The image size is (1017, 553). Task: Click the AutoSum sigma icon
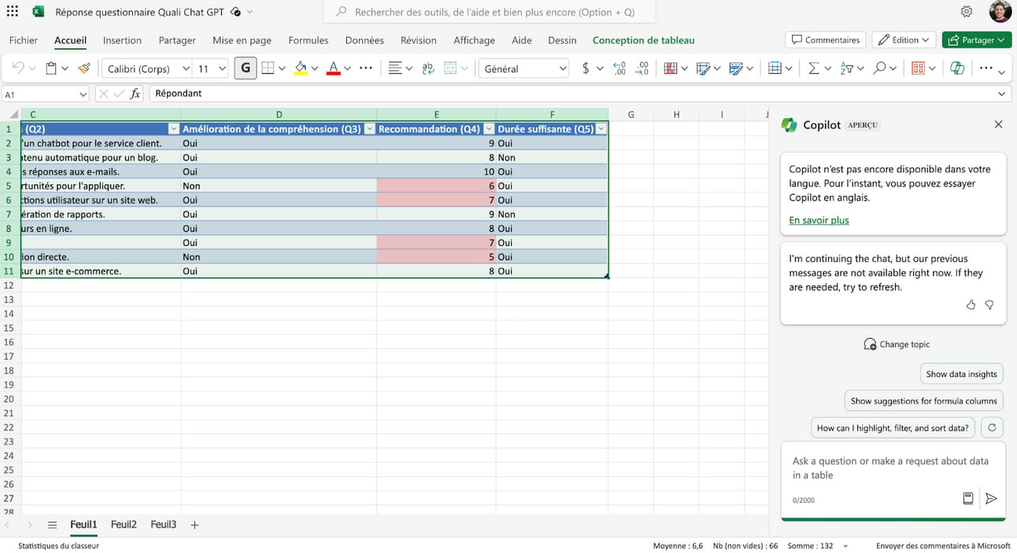coord(814,68)
